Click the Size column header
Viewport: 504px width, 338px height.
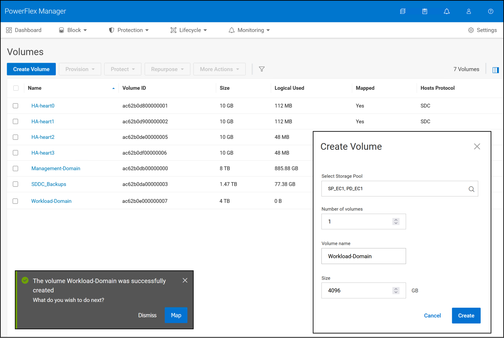click(x=225, y=88)
